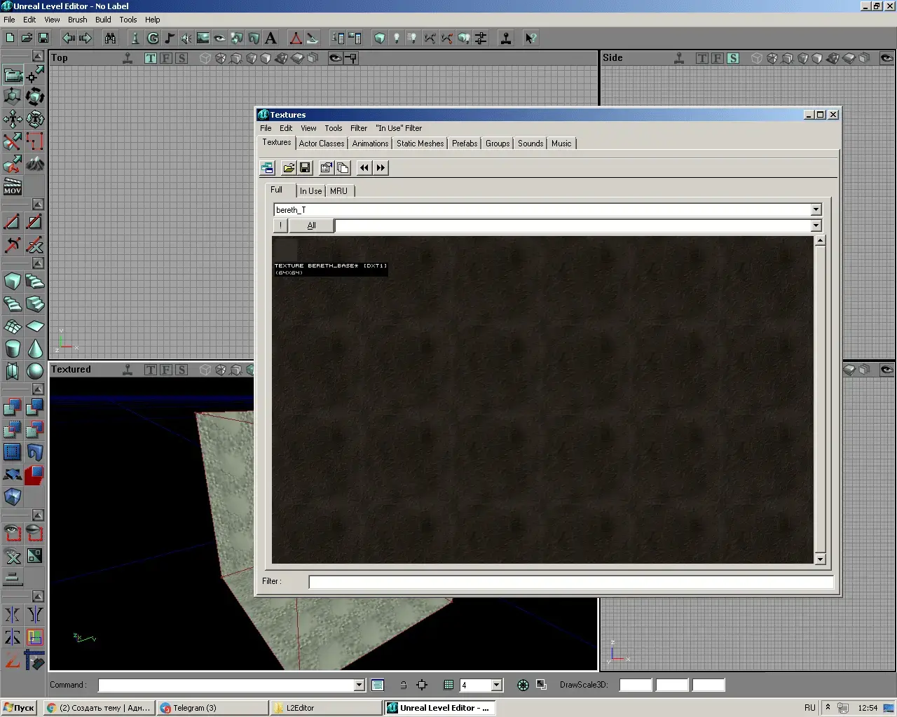Viewport: 897px width, 717px height.
Task: Collapse the first left toolbar group arrow
Action: tap(38, 56)
